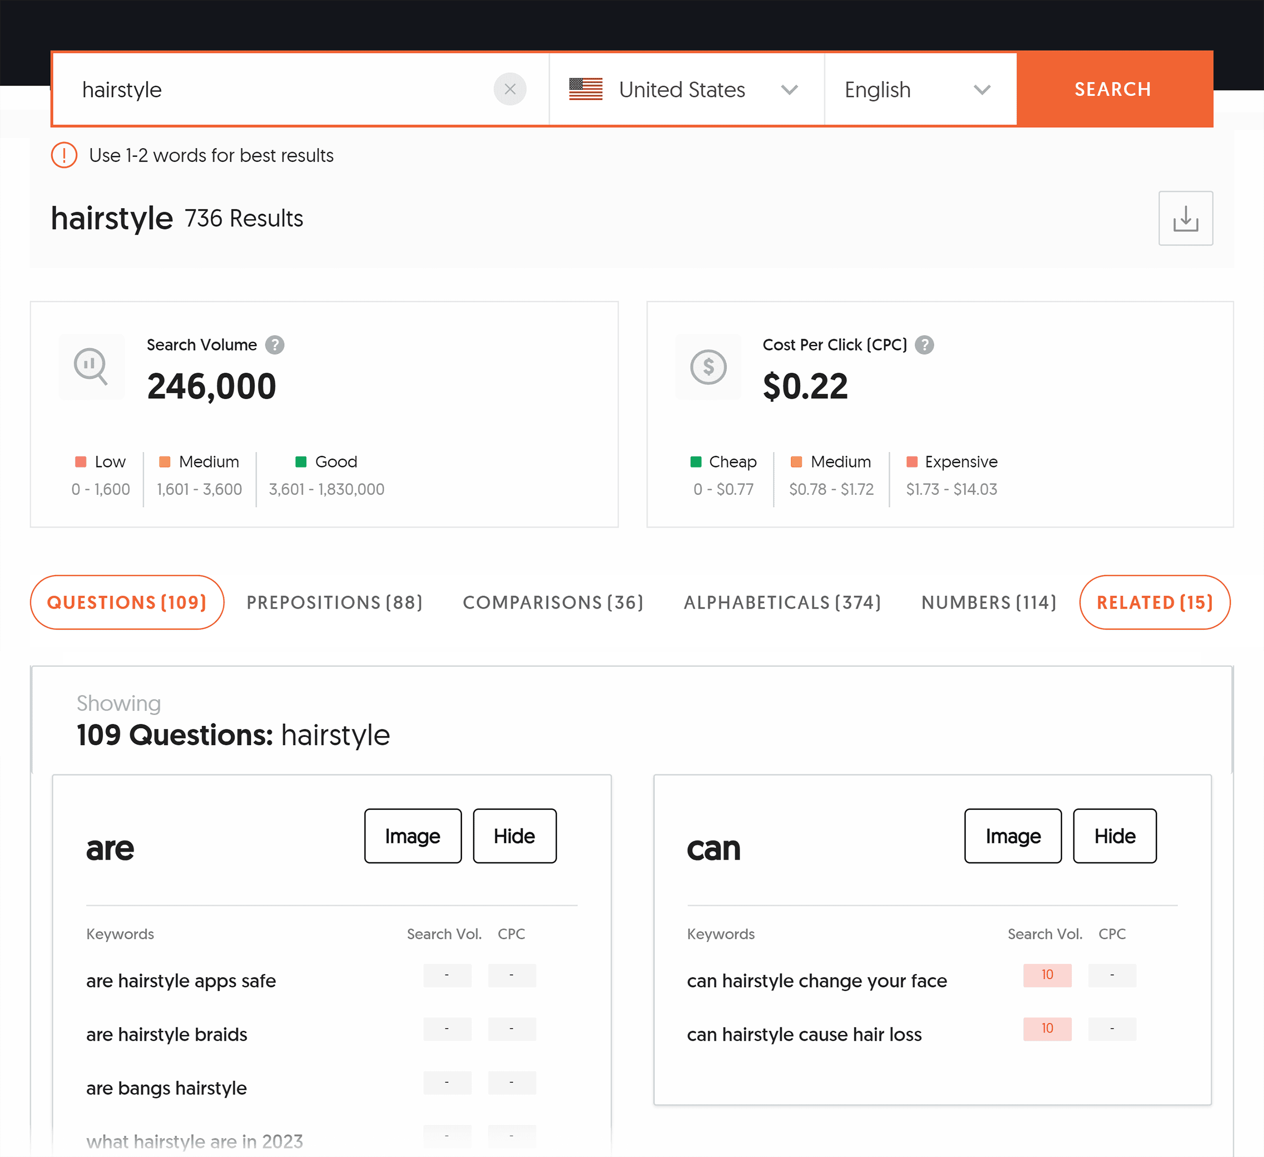
Task: Click the SEARCH button
Action: click(1113, 89)
